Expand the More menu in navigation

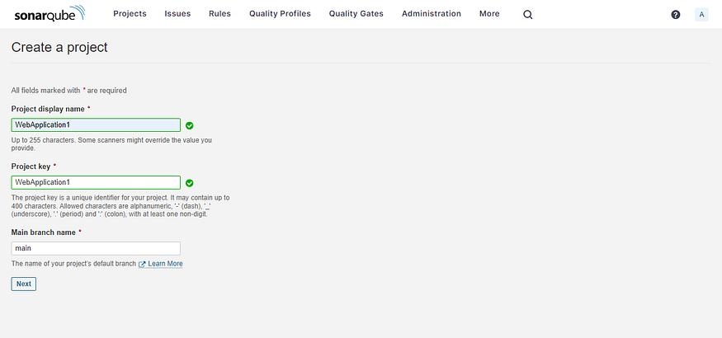point(489,14)
